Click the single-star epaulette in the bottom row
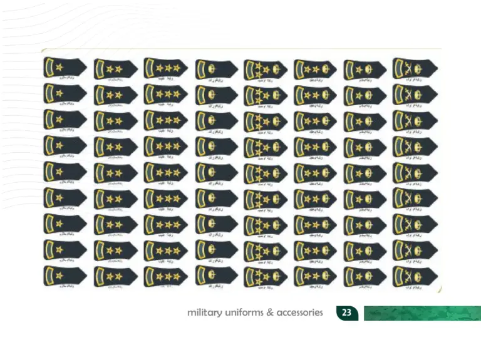 (65, 275)
